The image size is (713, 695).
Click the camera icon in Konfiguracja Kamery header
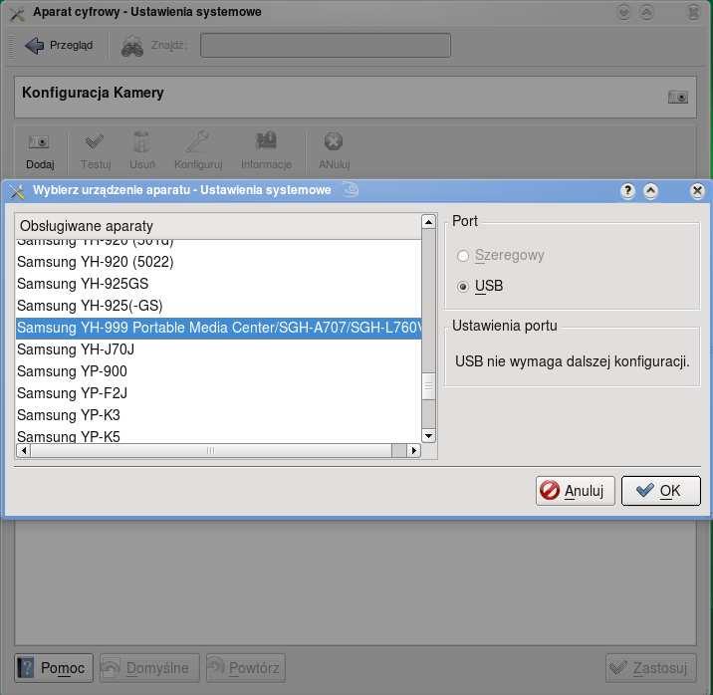point(677,97)
